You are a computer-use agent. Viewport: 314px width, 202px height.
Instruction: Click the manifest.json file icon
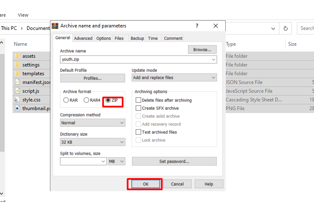pos(17,82)
